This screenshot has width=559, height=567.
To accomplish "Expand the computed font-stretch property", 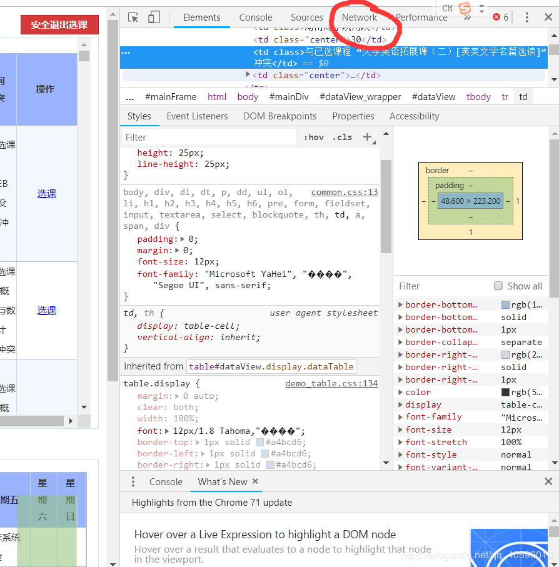I will click(400, 442).
